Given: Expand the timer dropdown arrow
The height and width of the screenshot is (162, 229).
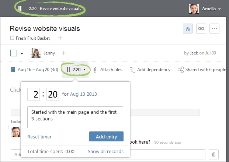Looking at the screenshot, I should pyautogui.click(x=85, y=70).
